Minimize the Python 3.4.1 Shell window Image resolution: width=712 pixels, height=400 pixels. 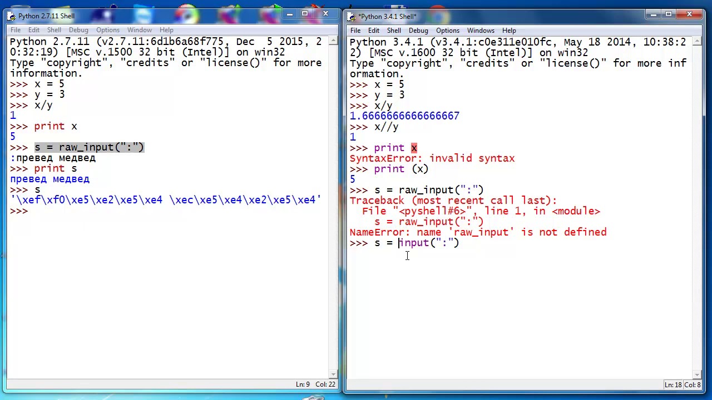tap(654, 14)
